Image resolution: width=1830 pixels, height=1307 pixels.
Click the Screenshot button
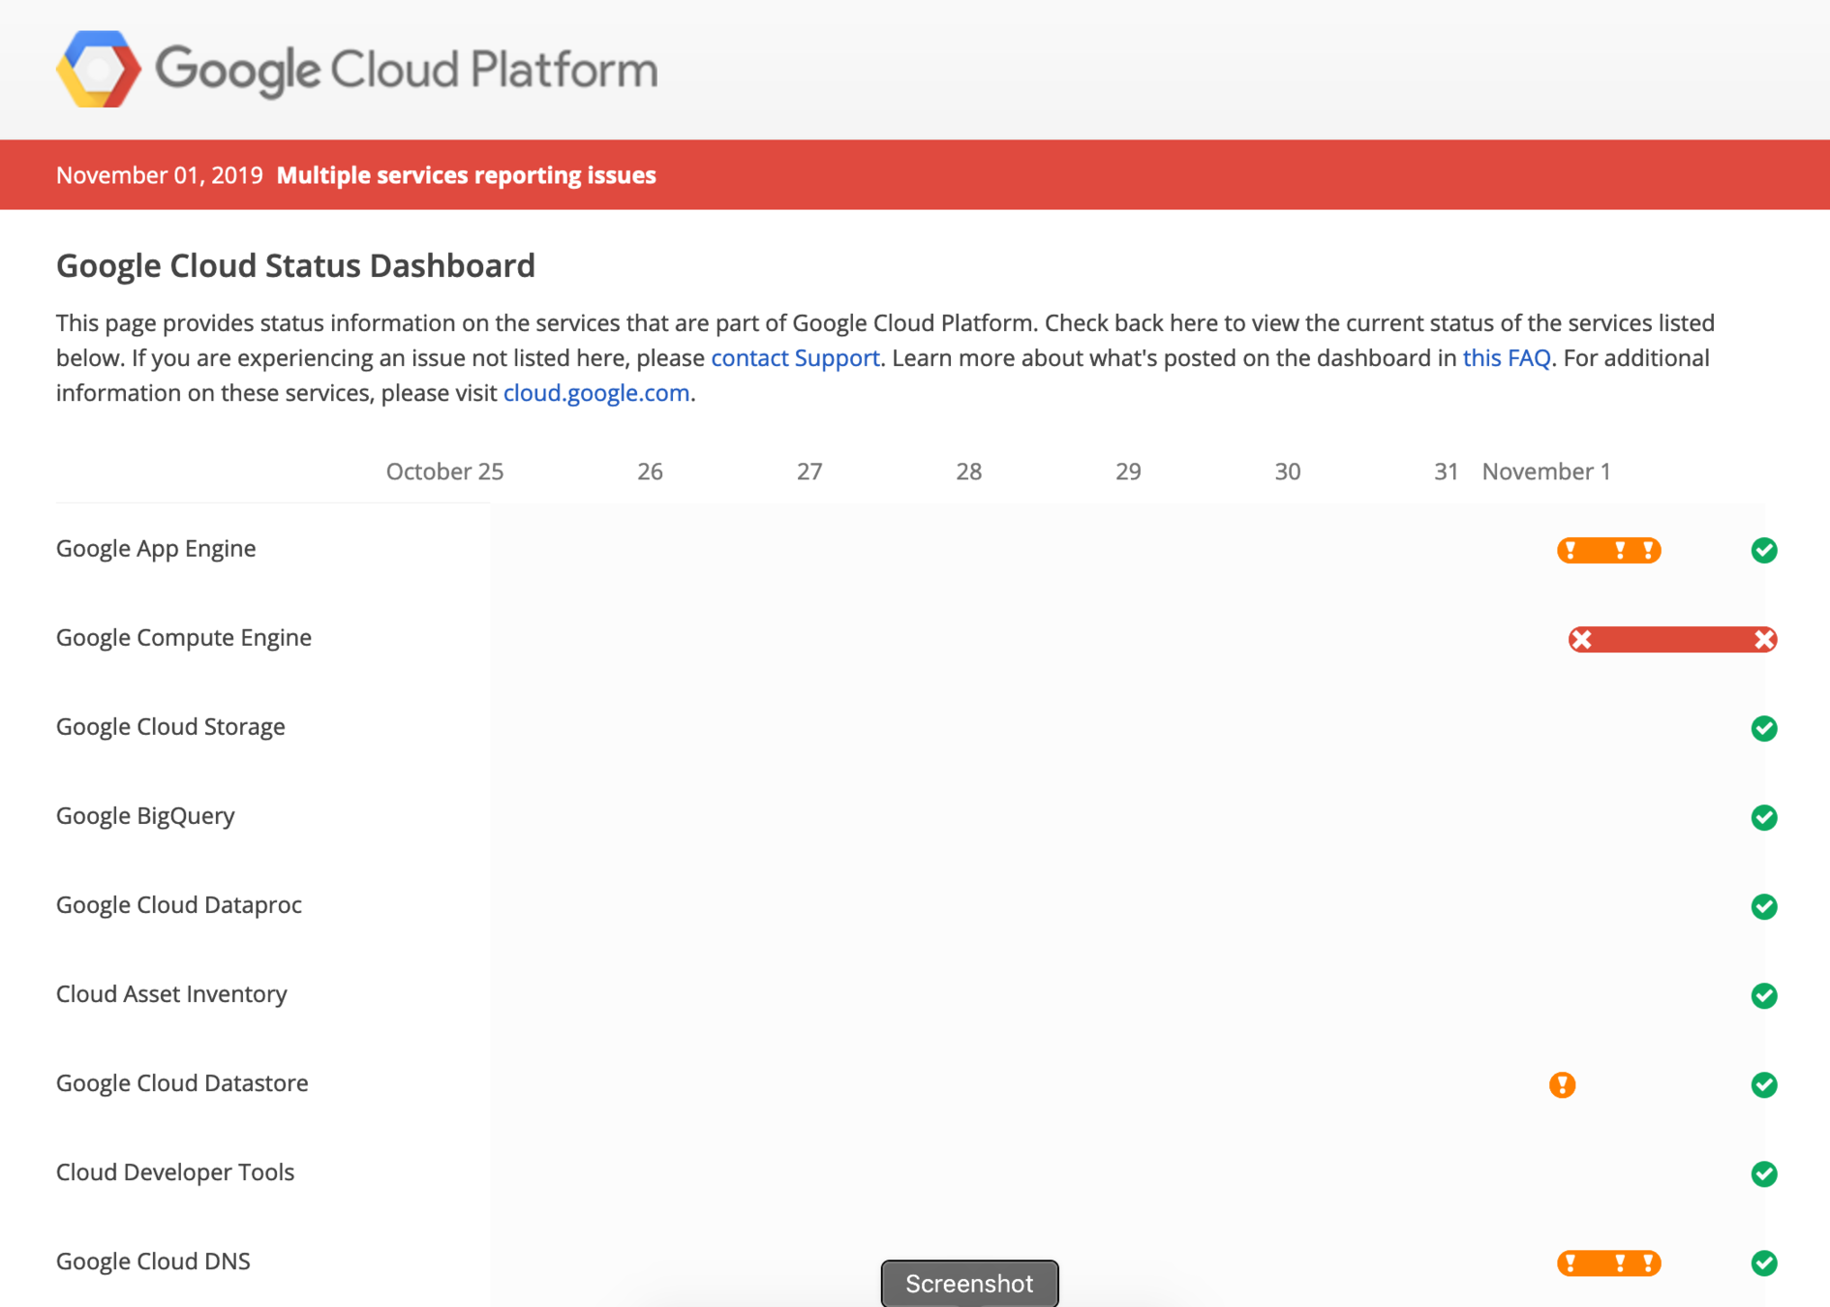point(969,1284)
